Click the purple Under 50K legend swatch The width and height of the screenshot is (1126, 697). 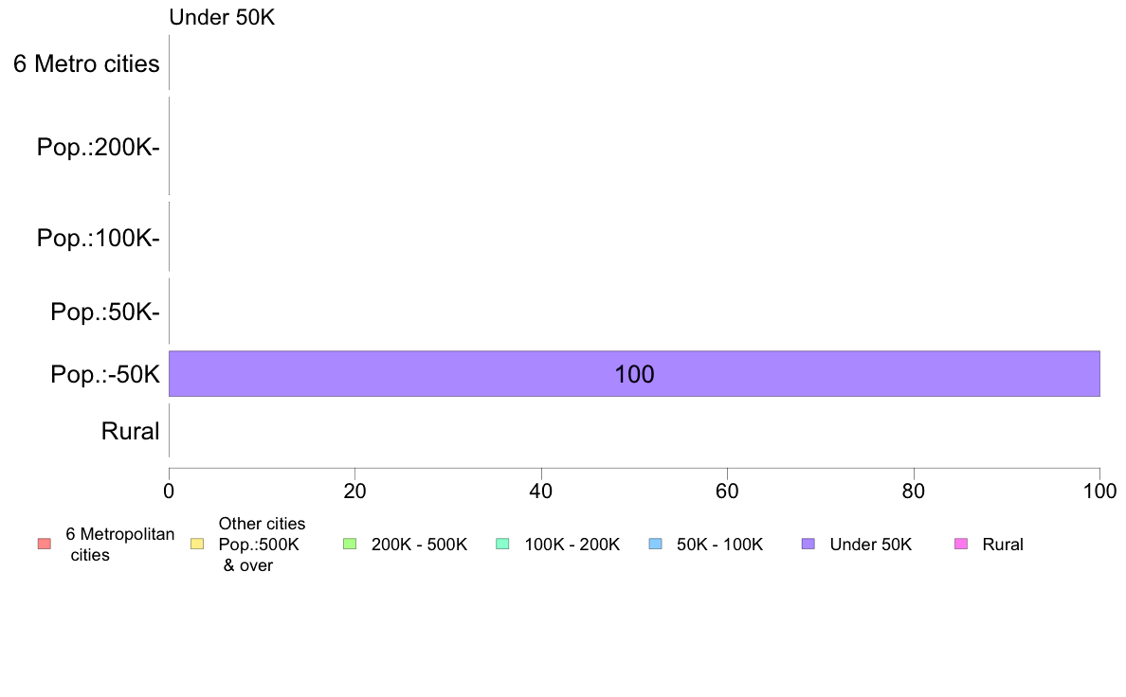pyautogui.click(x=808, y=545)
